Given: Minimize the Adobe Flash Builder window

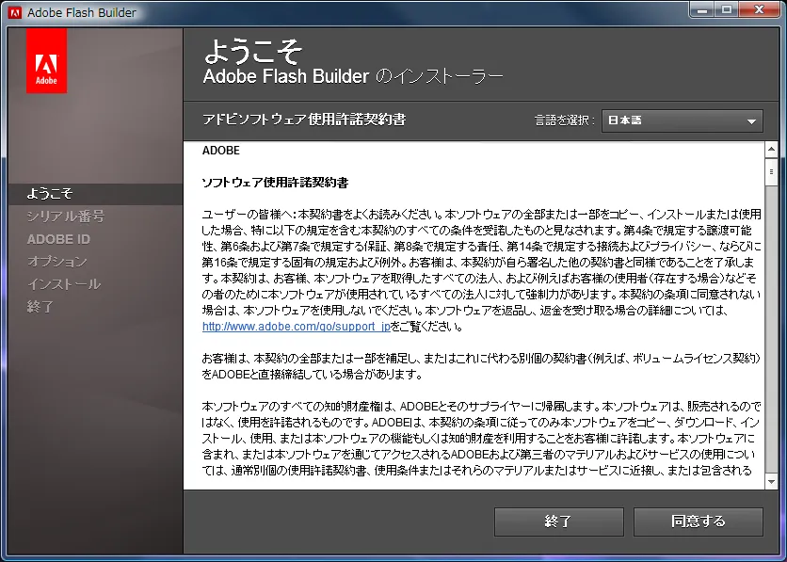Looking at the screenshot, I should tap(702, 10).
